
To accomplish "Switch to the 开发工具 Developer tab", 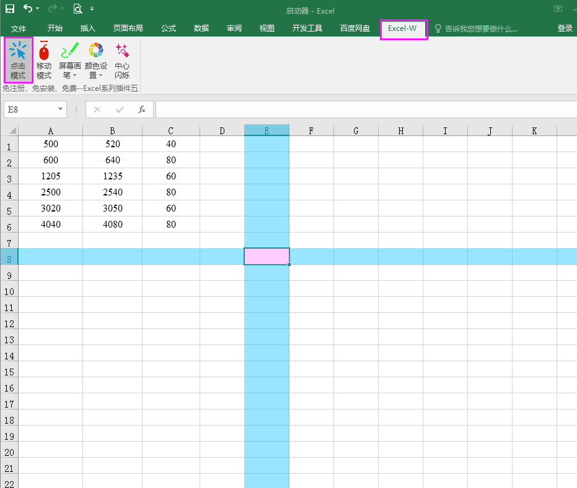I will click(x=307, y=28).
